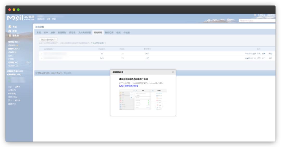
Task: Close the 添加邮箱账号 dialog
Action: [173, 72]
